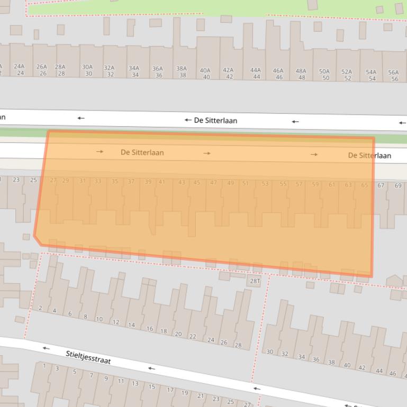Select the De Sitterlaan label at the highlight's right edge
Image resolution: width=407 pixels, height=407 pixels.
pos(369,155)
